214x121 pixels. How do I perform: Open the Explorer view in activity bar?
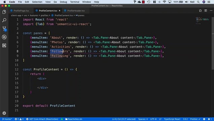coord(4,12)
